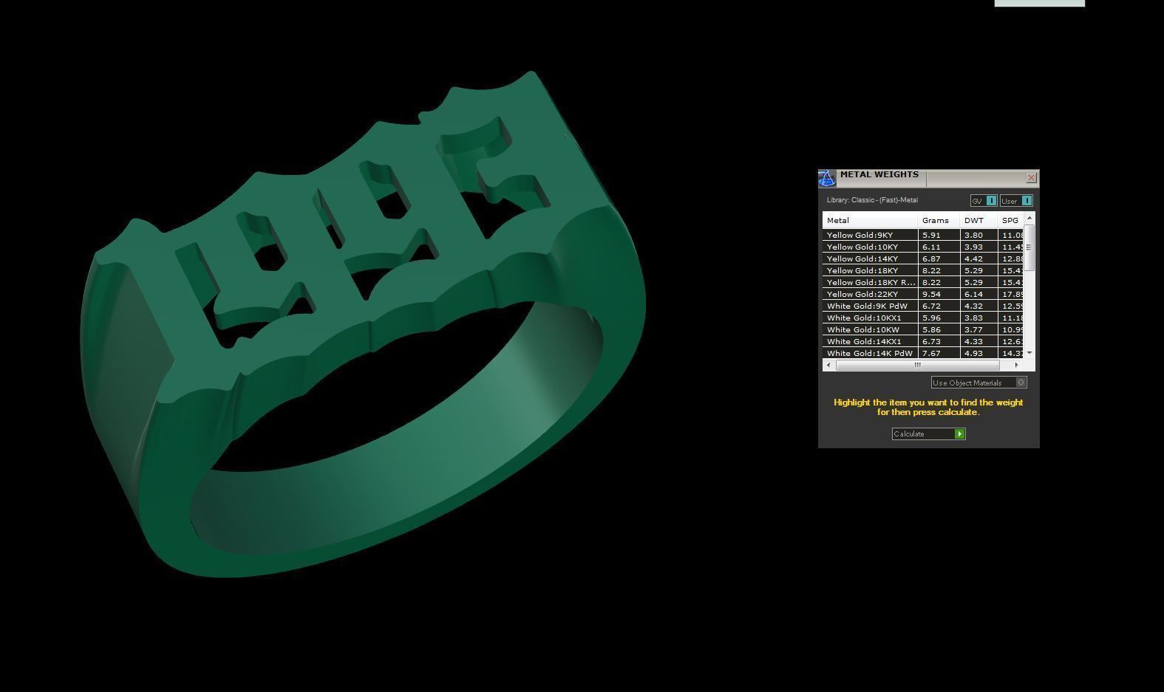Viewport: 1164px width, 692px height.
Task: Select the Yellow Gold:22KY row
Action: tap(924, 294)
